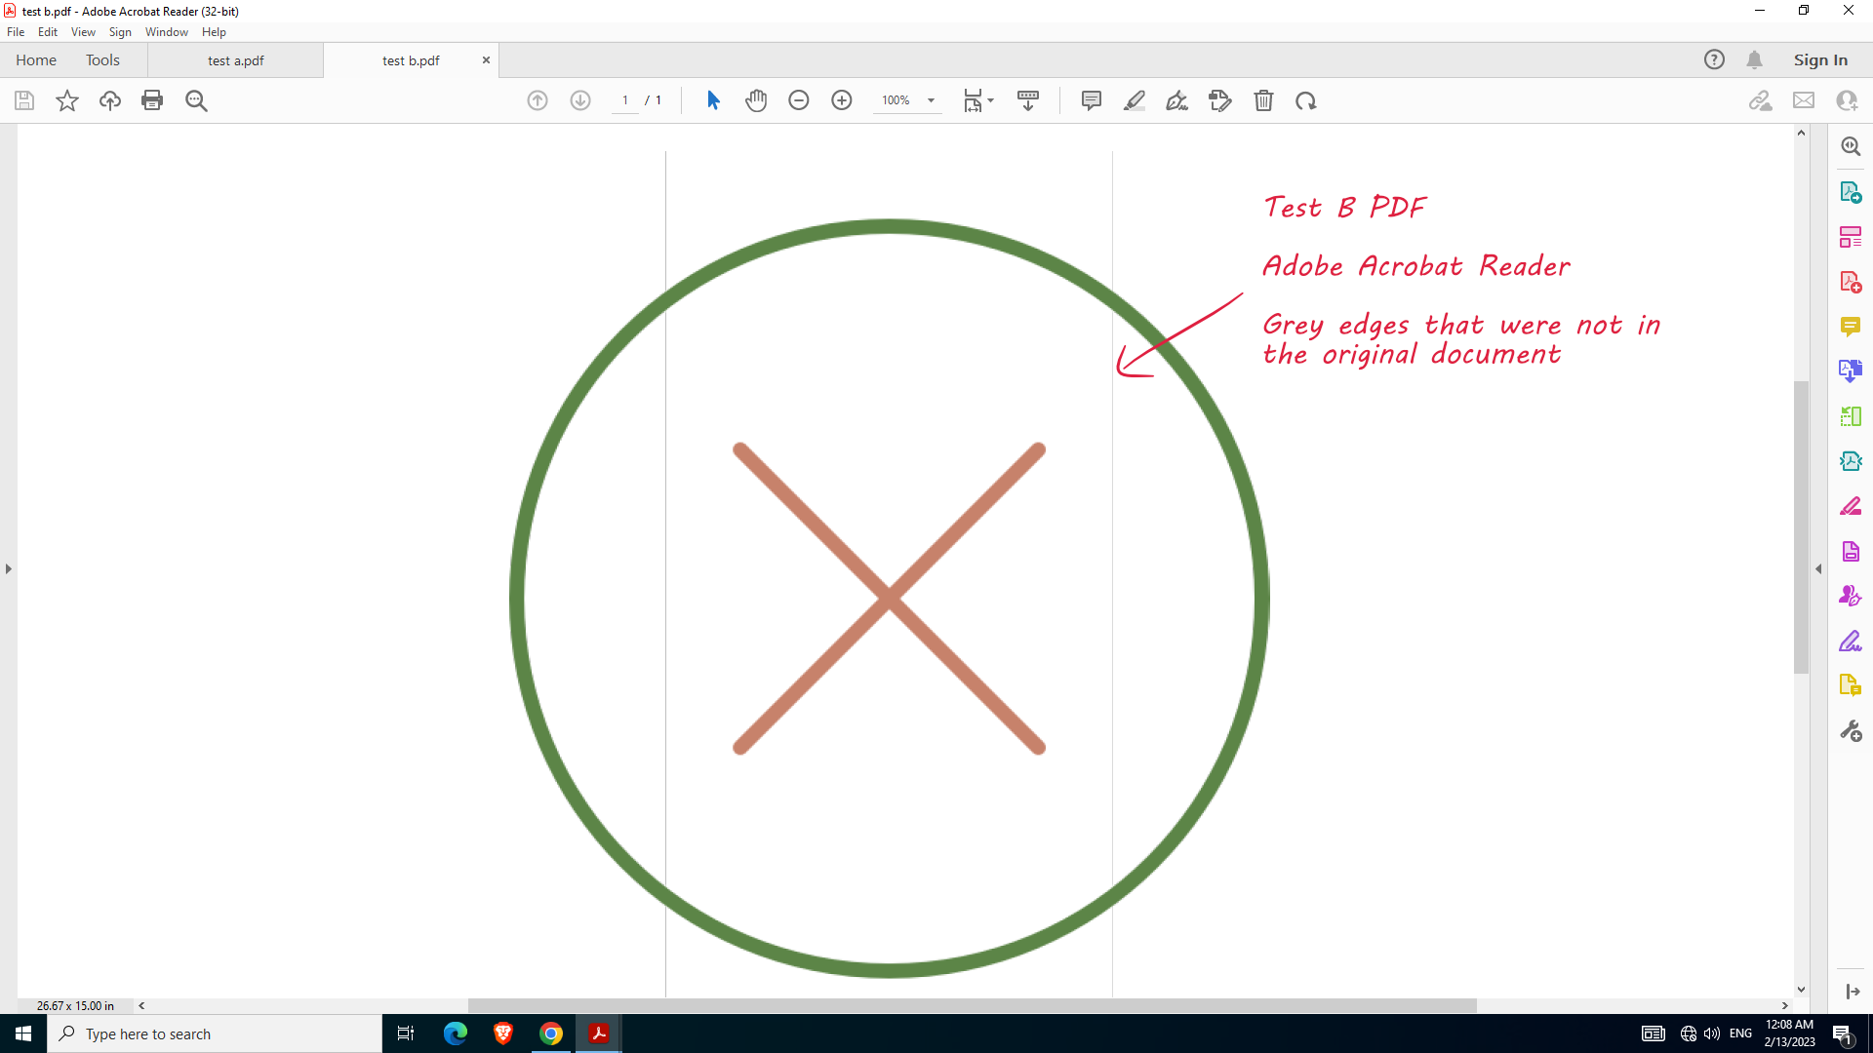Screen dimensions: 1873x1053
Task: Expand the fit page options dropdown
Action: point(990,100)
